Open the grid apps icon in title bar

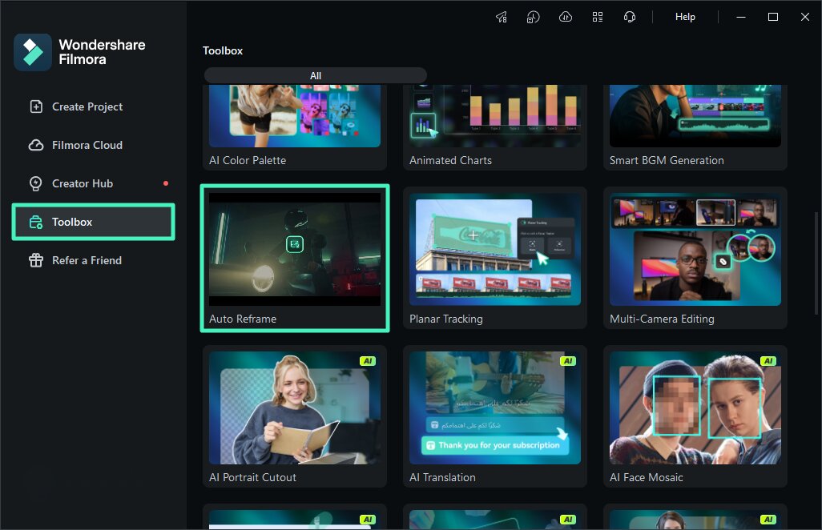pyautogui.click(x=598, y=17)
